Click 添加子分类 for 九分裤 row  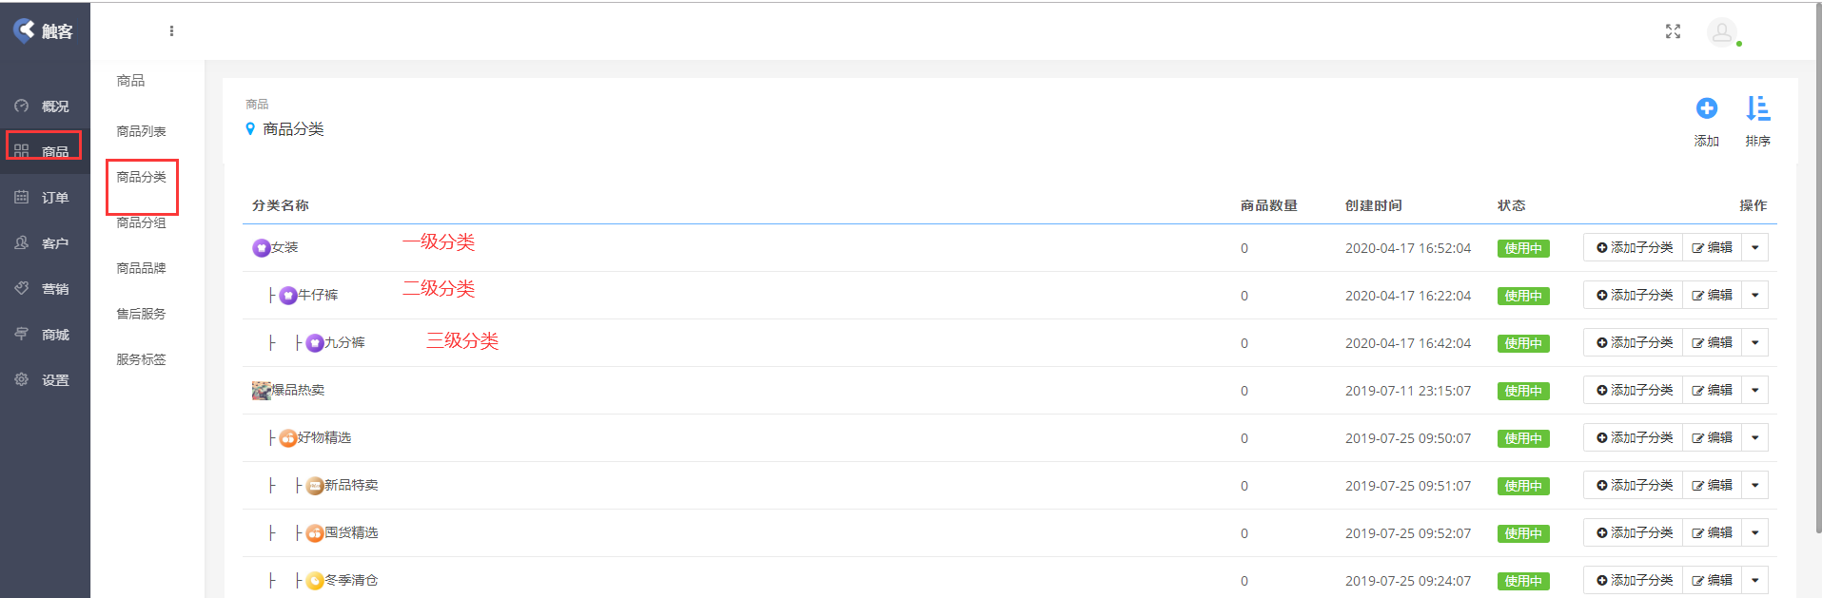pos(1634,343)
